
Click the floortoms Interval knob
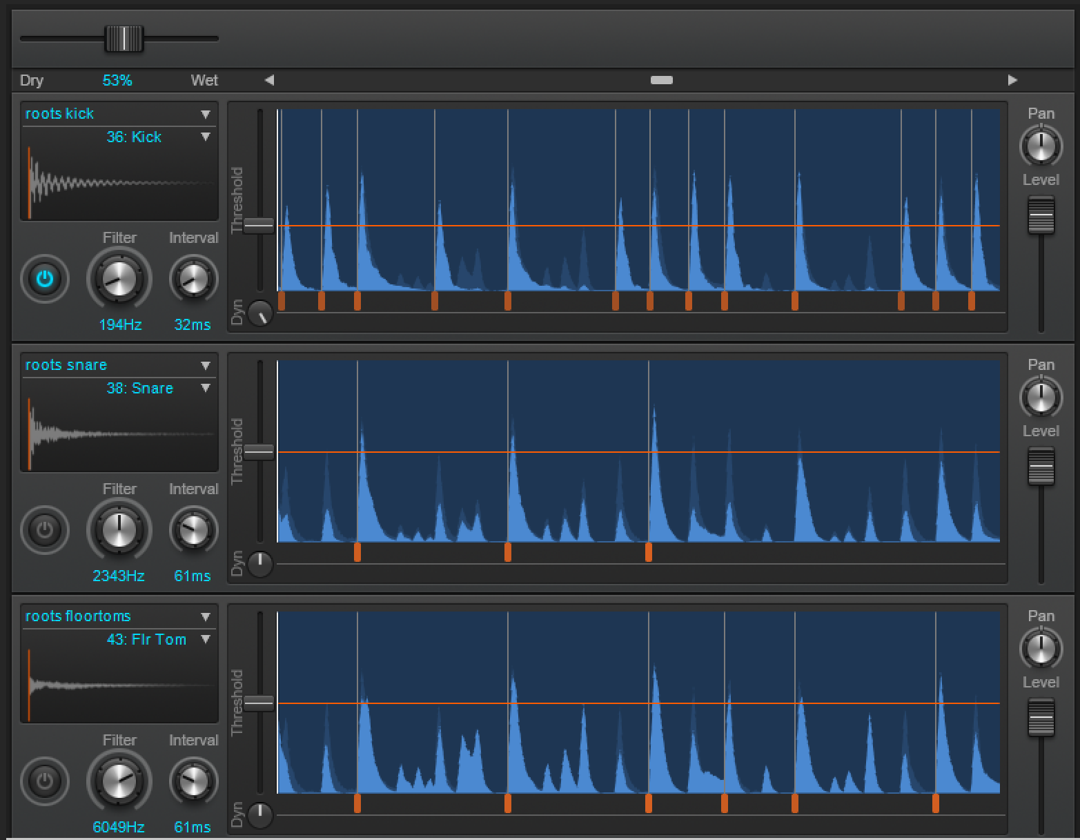tap(193, 781)
